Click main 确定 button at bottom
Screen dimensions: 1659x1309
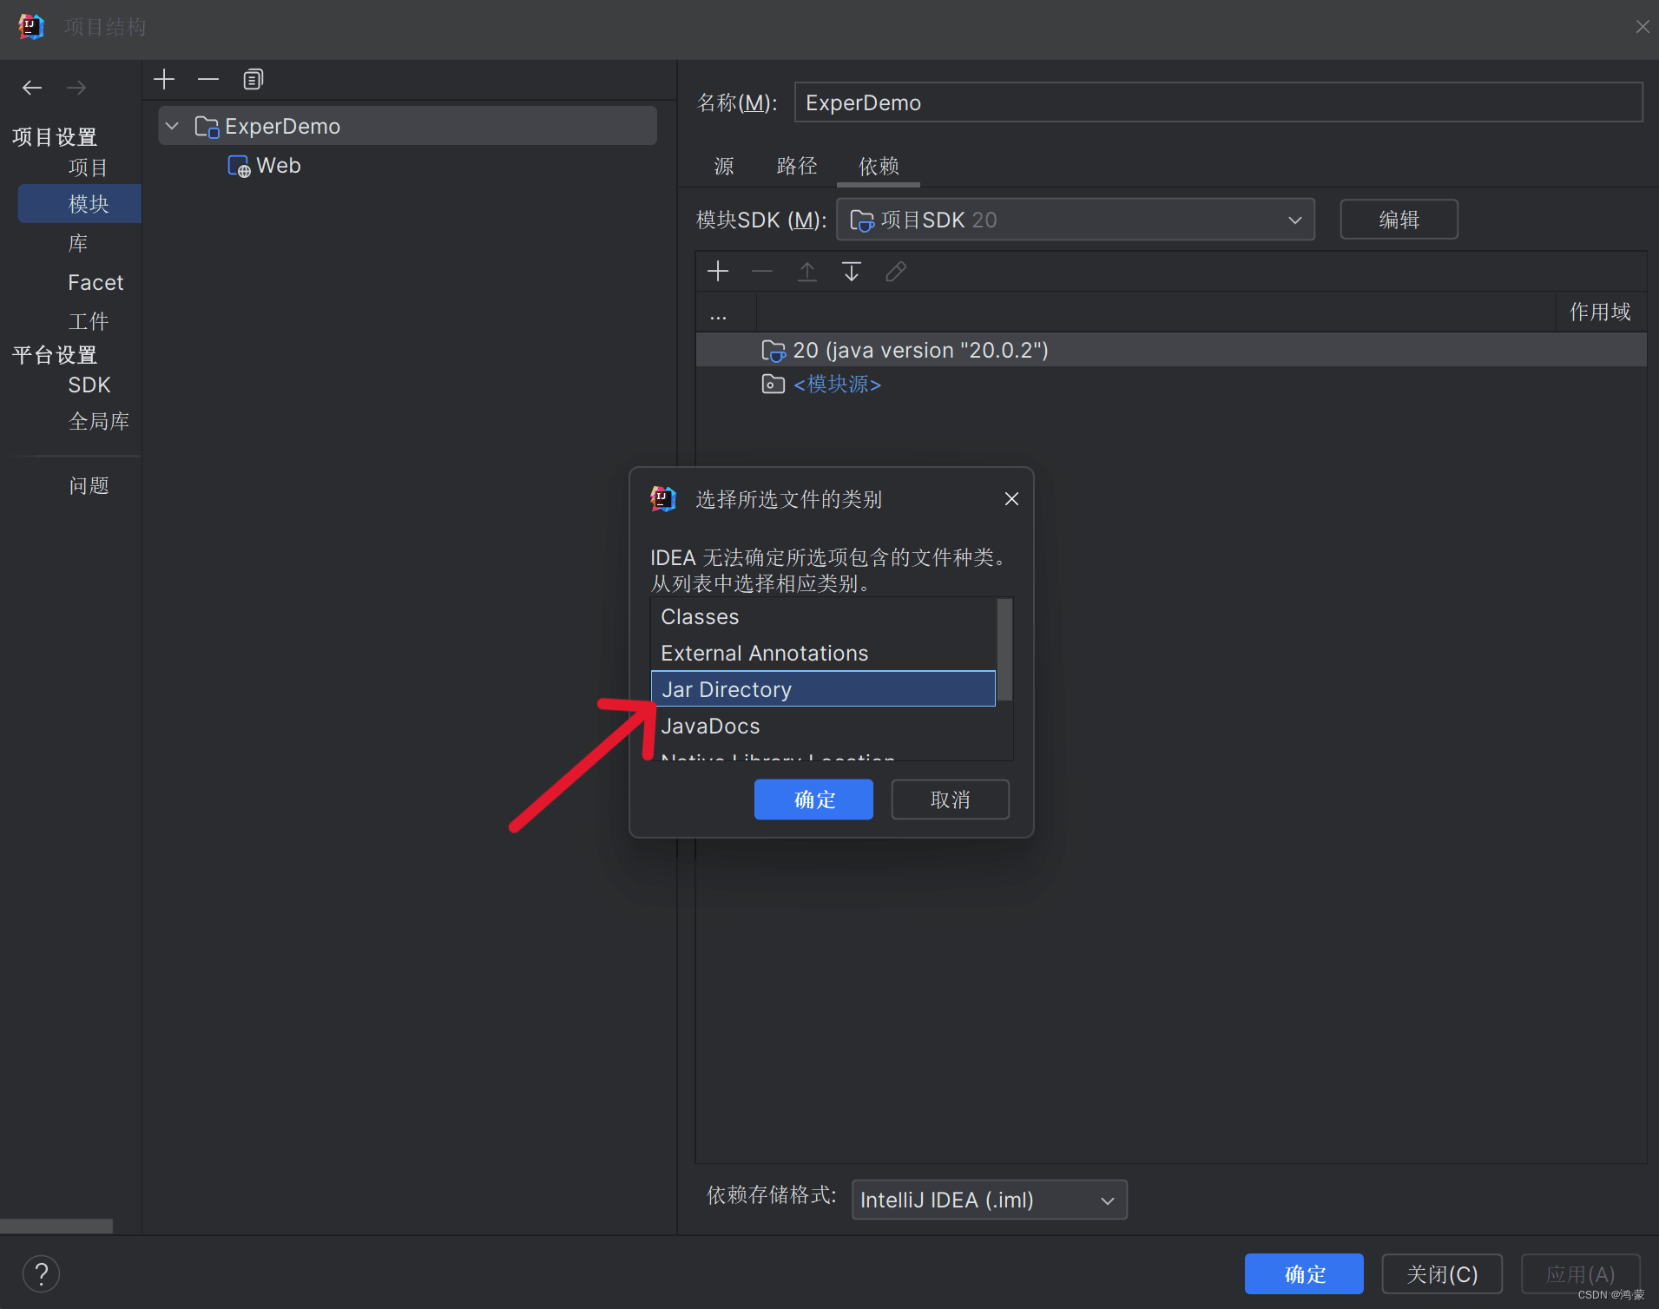click(1304, 1274)
